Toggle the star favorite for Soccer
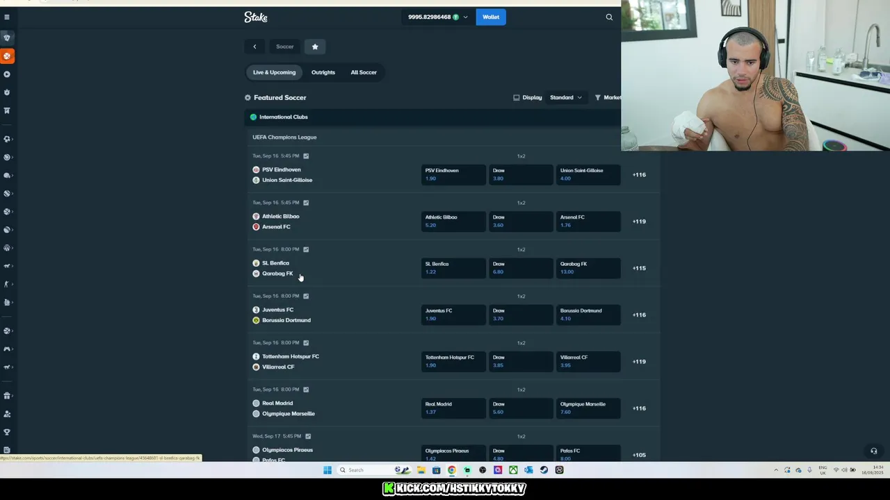 315,47
